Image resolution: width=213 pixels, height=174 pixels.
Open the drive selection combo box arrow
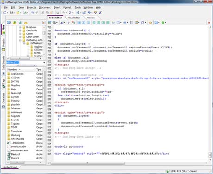pyautogui.click(x=44, y=62)
